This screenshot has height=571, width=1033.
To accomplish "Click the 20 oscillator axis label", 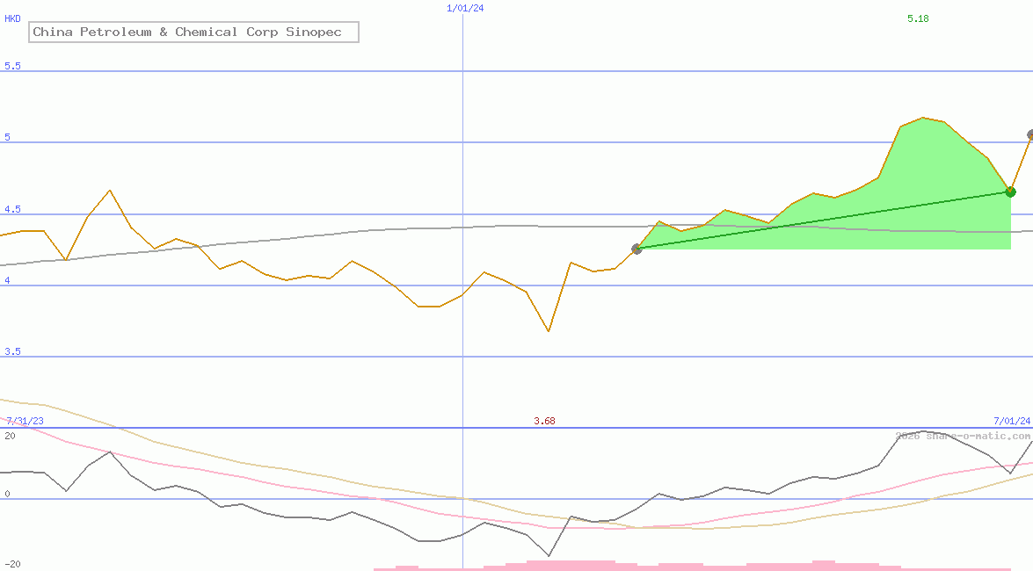I will coord(10,436).
